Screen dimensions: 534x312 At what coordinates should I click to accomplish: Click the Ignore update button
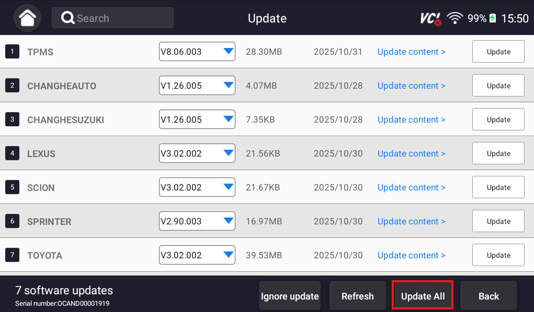(290, 296)
